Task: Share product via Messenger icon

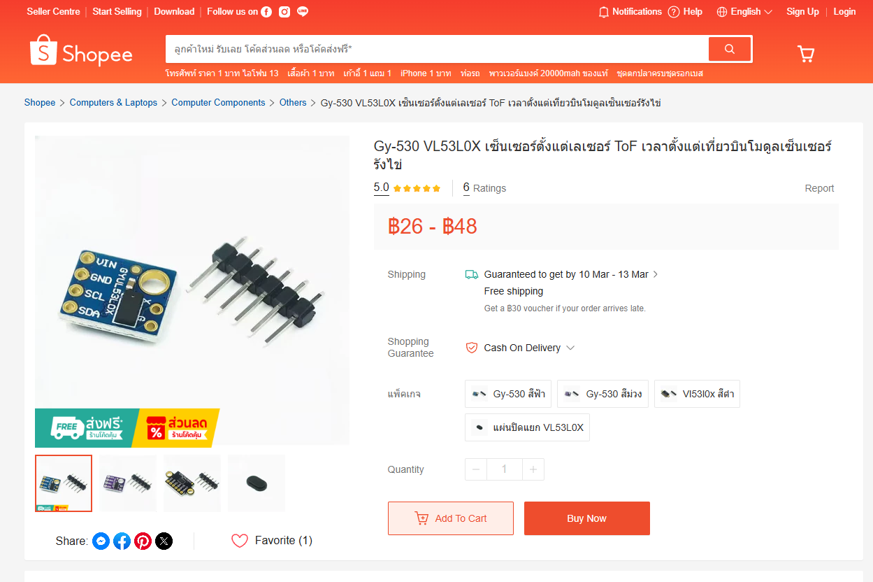Action: (x=101, y=541)
